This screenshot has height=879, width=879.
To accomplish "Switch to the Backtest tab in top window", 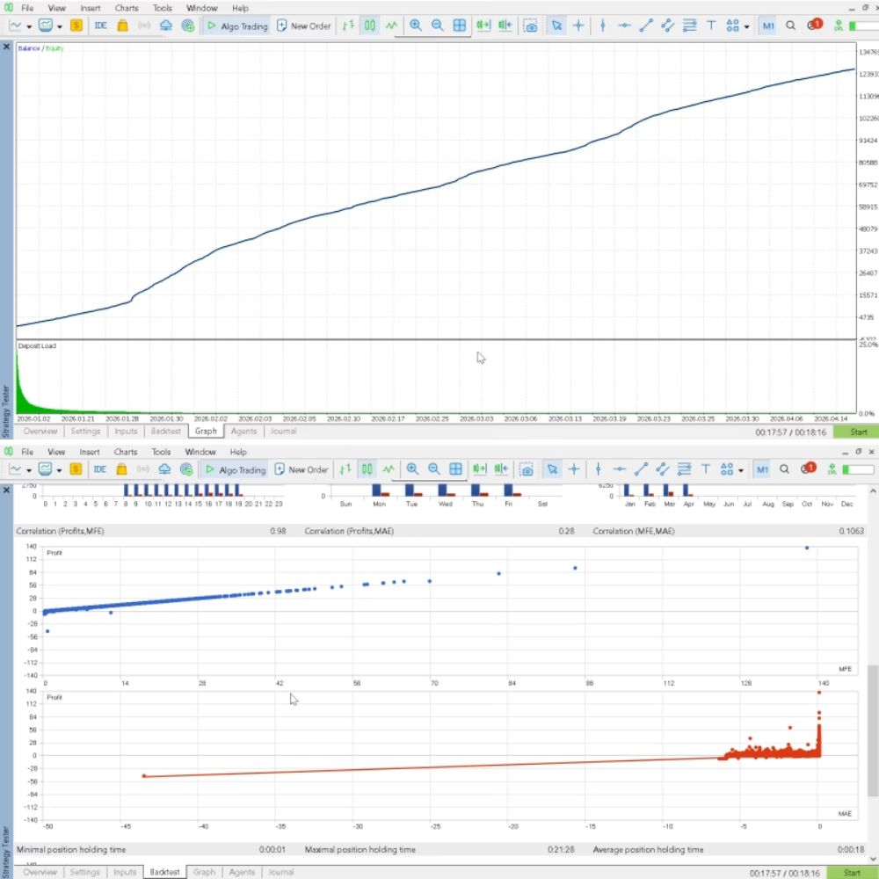I will tap(166, 431).
